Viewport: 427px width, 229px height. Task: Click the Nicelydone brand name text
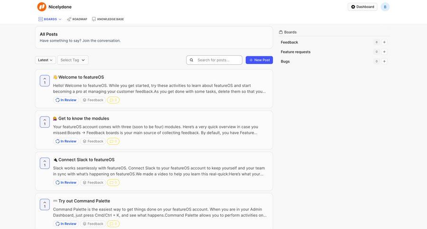[60, 7]
